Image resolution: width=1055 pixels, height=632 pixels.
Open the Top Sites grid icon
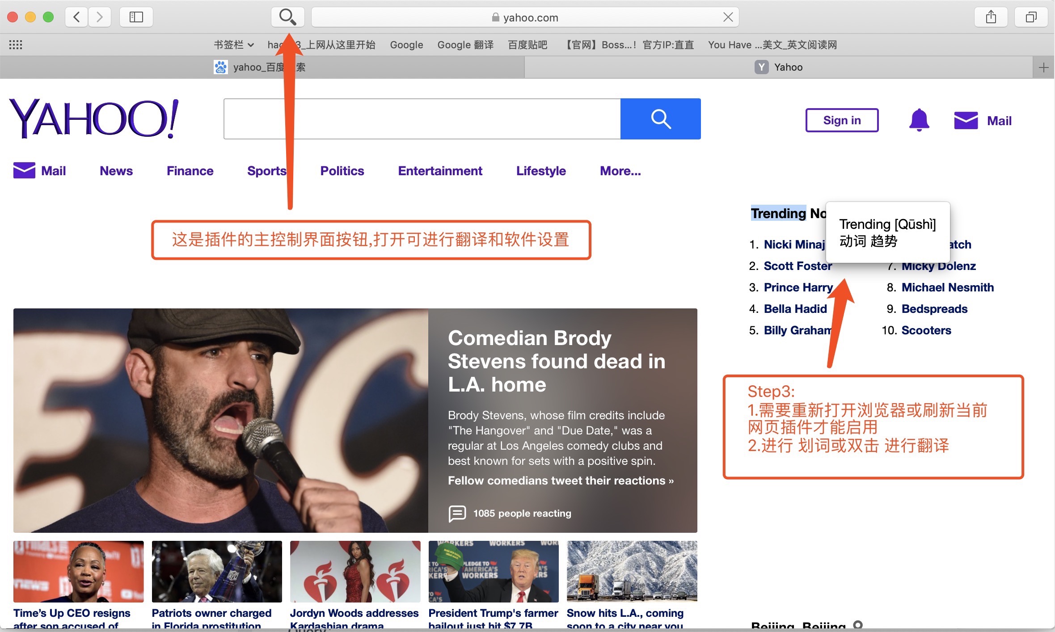click(x=16, y=45)
